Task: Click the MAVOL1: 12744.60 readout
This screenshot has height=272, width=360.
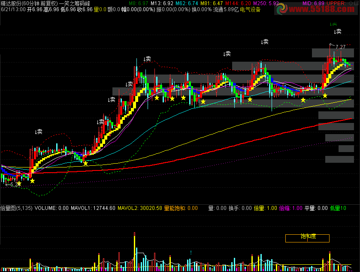Action: [x=93, y=208]
